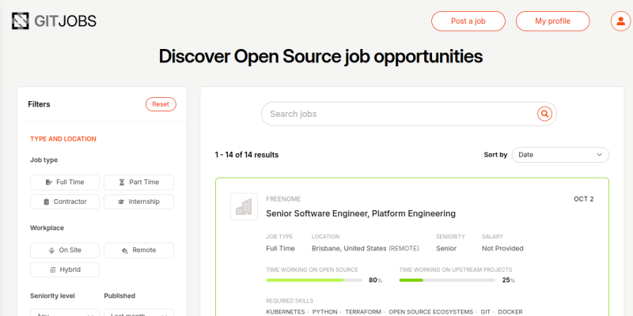Toggle the Part Time job type filter
The height and width of the screenshot is (316, 633).
pyautogui.click(x=139, y=182)
